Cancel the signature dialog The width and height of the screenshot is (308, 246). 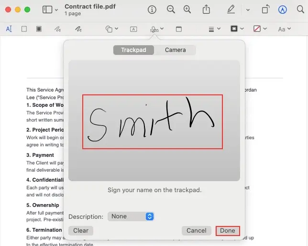coord(197,231)
